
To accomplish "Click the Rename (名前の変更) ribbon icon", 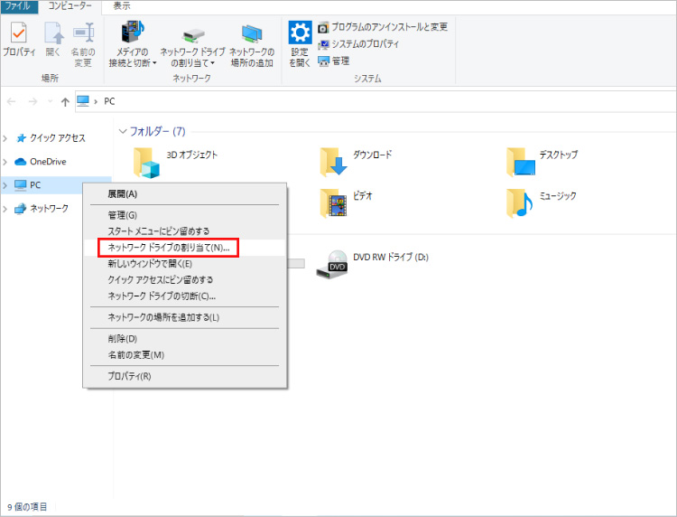I will pos(83,44).
